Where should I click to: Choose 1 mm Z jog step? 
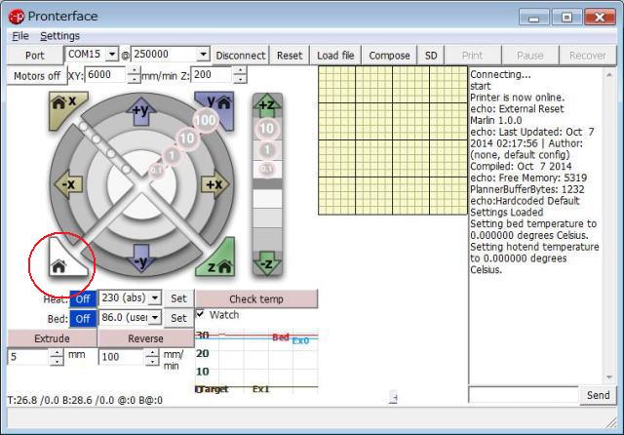(267, 150)
